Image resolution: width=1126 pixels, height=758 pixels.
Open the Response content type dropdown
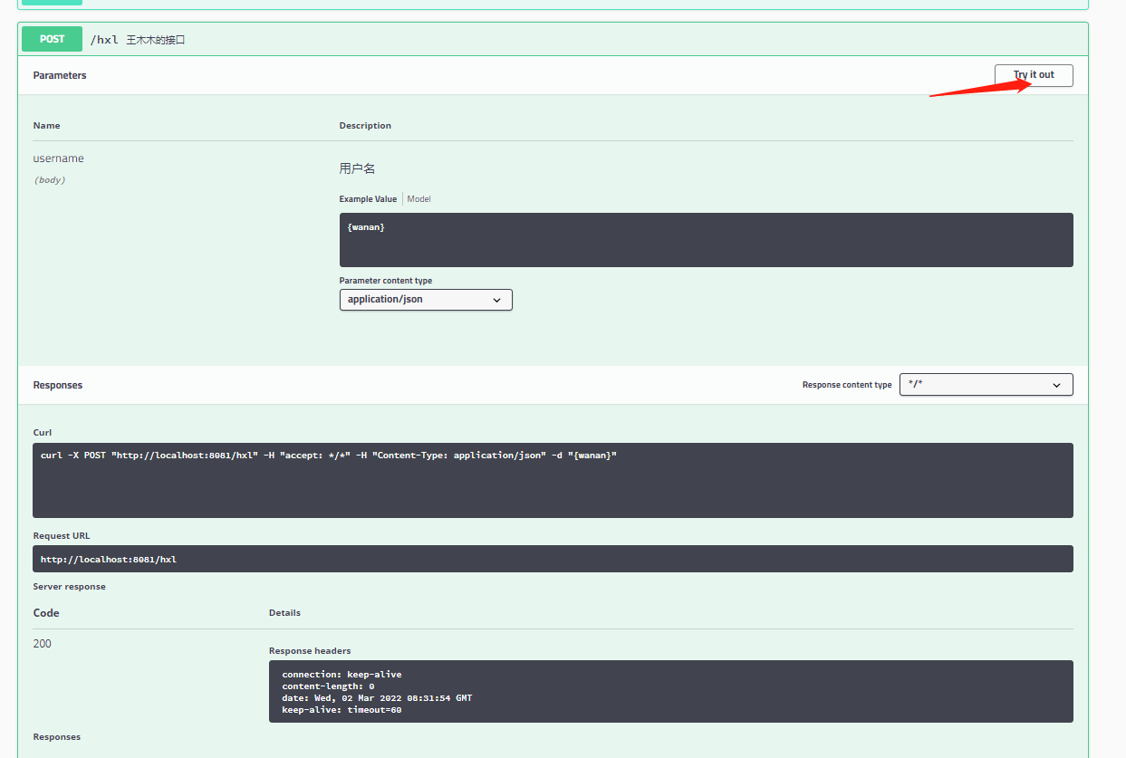point(986,385)
